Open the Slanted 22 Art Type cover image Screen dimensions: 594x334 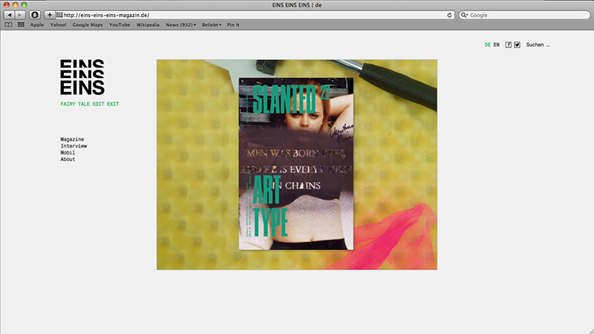click(297, 164)
